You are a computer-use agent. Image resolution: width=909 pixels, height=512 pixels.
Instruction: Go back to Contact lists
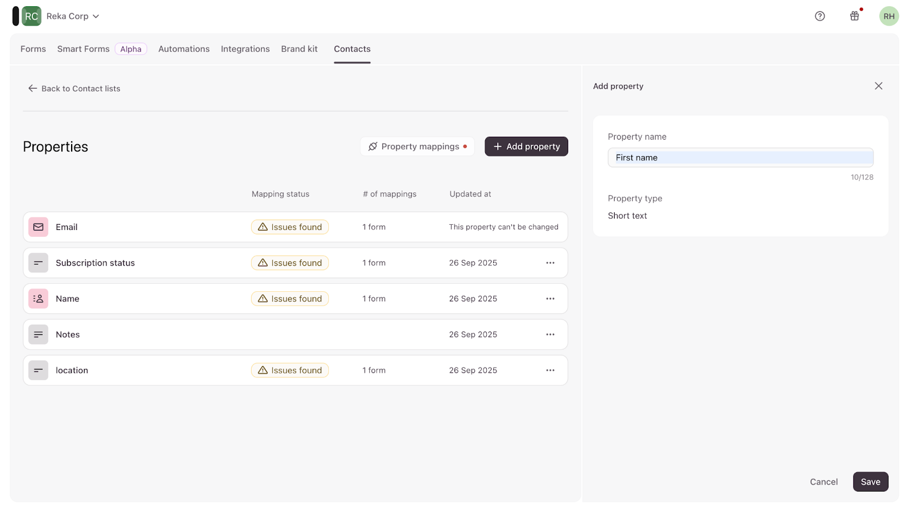pyautogui.click(x=74, y=89)
